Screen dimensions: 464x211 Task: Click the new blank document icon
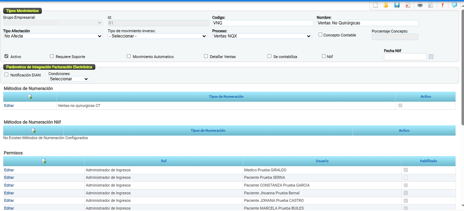tap(376, 5)
